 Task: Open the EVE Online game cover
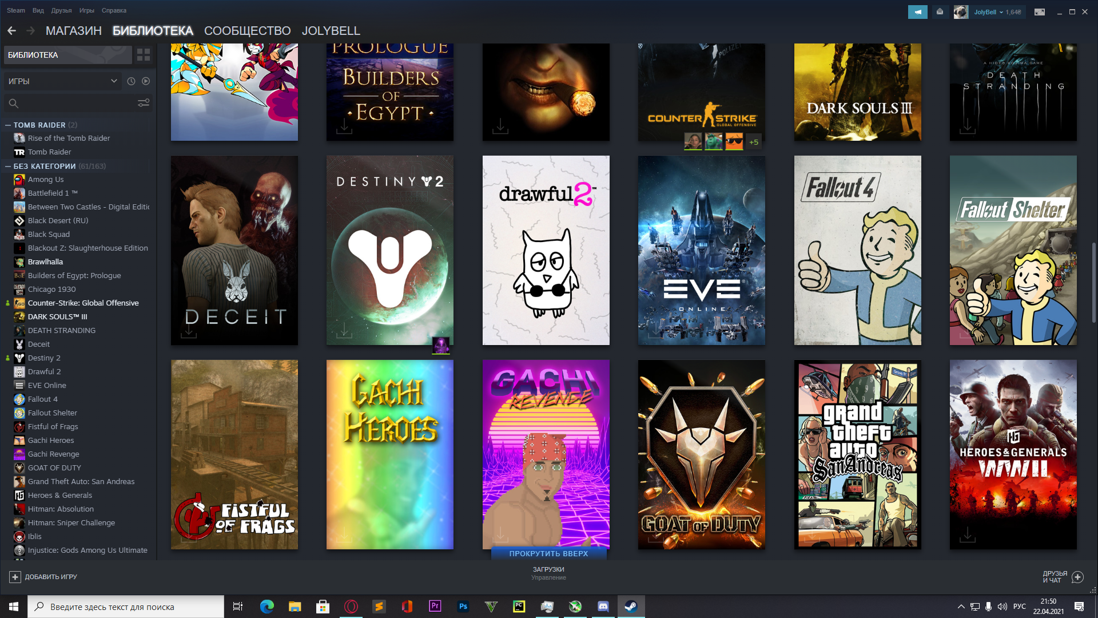[x=702, y=250]
